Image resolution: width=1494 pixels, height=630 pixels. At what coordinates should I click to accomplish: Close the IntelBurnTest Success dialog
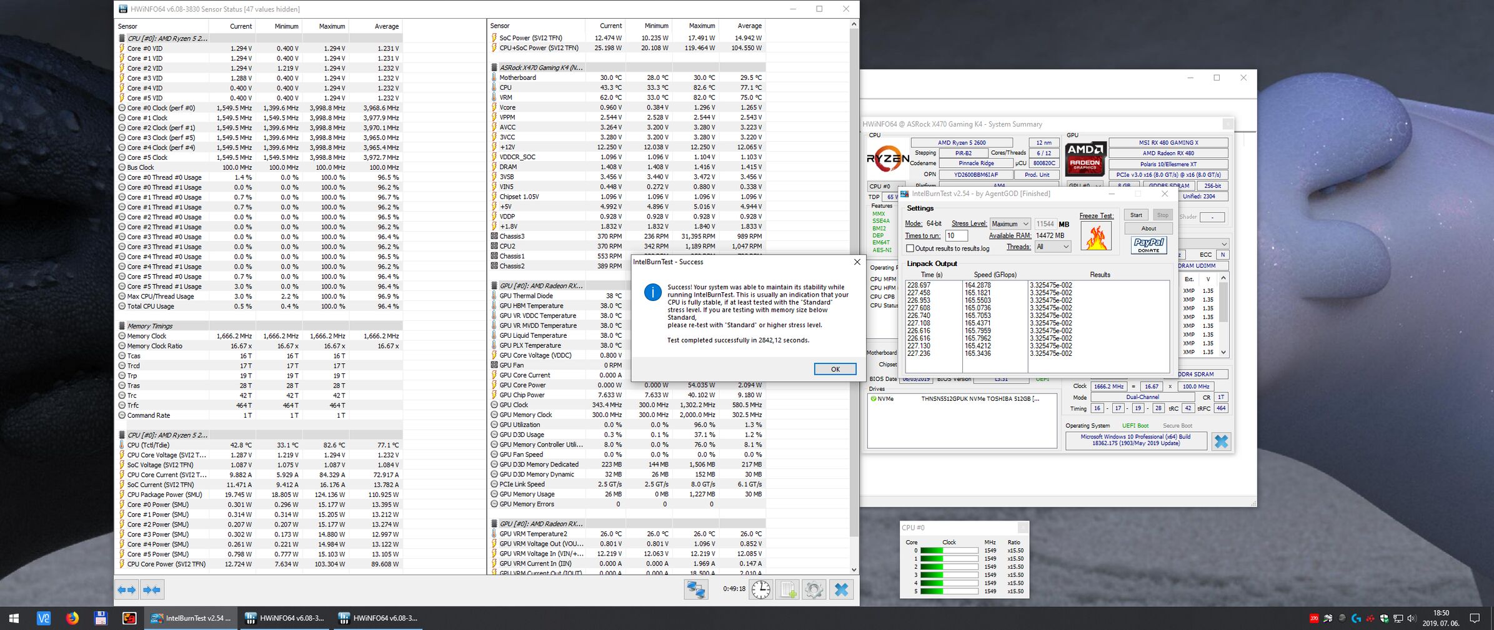coord(857,262)
